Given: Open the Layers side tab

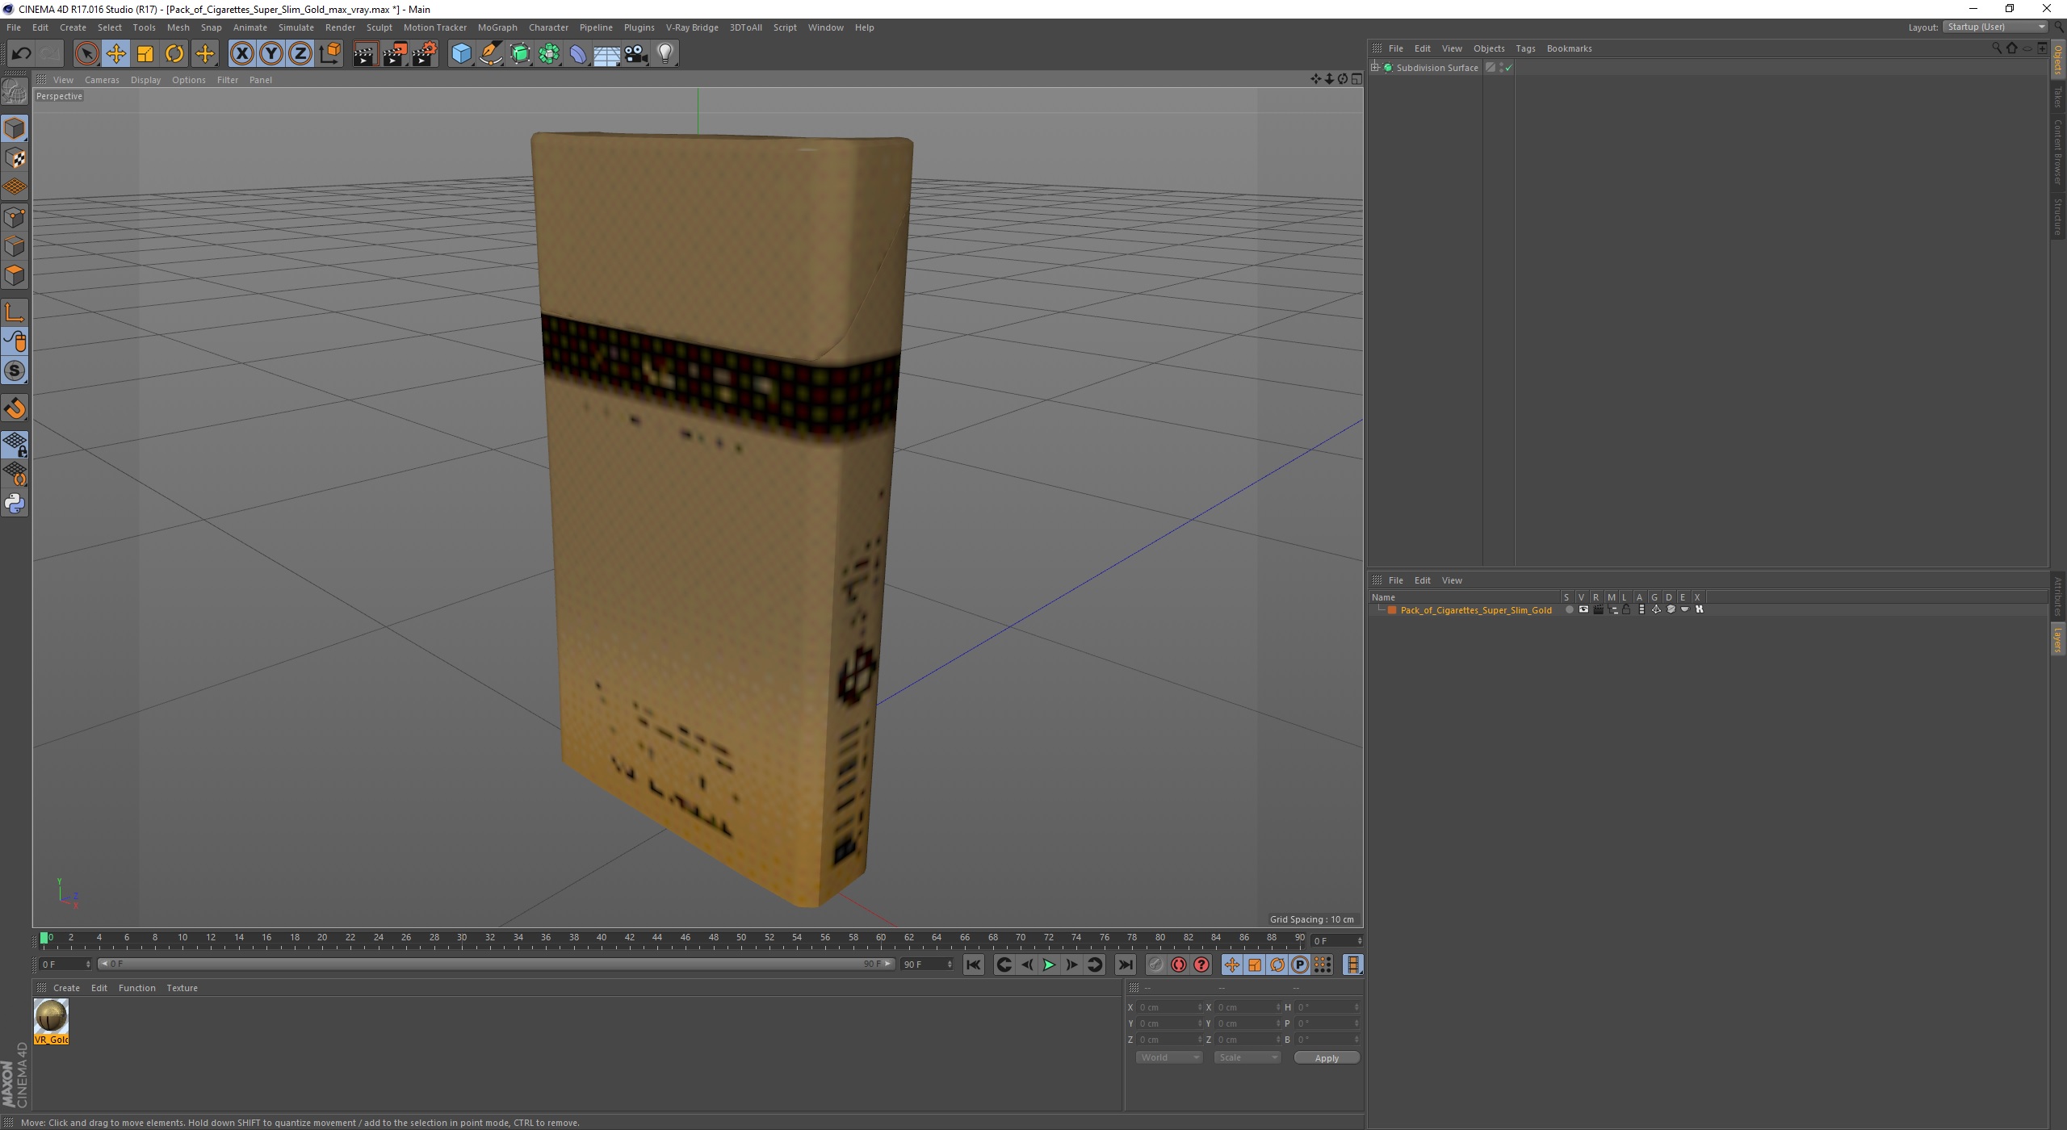Looking at the screenshot, I should (x=2058, y=640).
